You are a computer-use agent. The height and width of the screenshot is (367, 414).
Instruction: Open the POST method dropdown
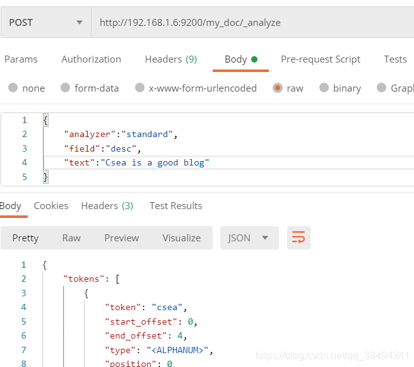coord(45,22)
